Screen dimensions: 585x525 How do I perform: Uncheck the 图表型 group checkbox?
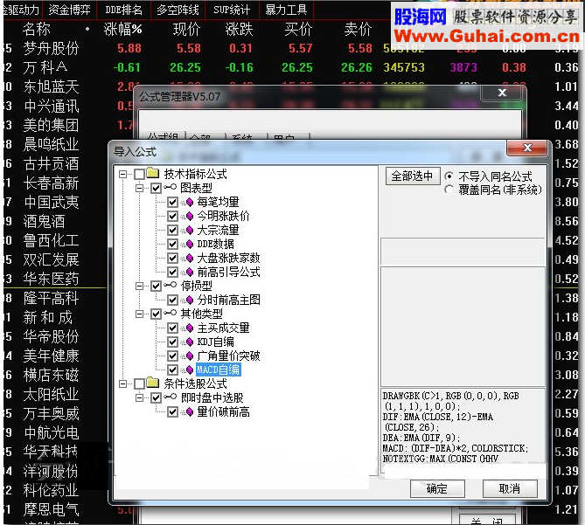coord(156,188)
